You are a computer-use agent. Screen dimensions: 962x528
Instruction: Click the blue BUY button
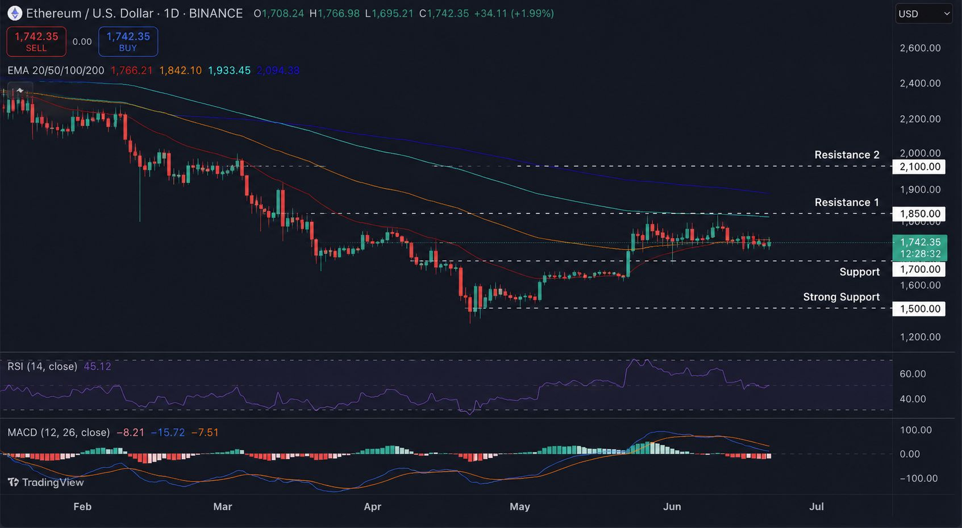128,41
